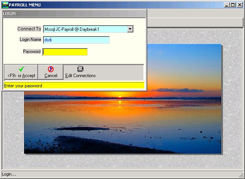
Task: Click the Login Name label
Action: point(31,39)
